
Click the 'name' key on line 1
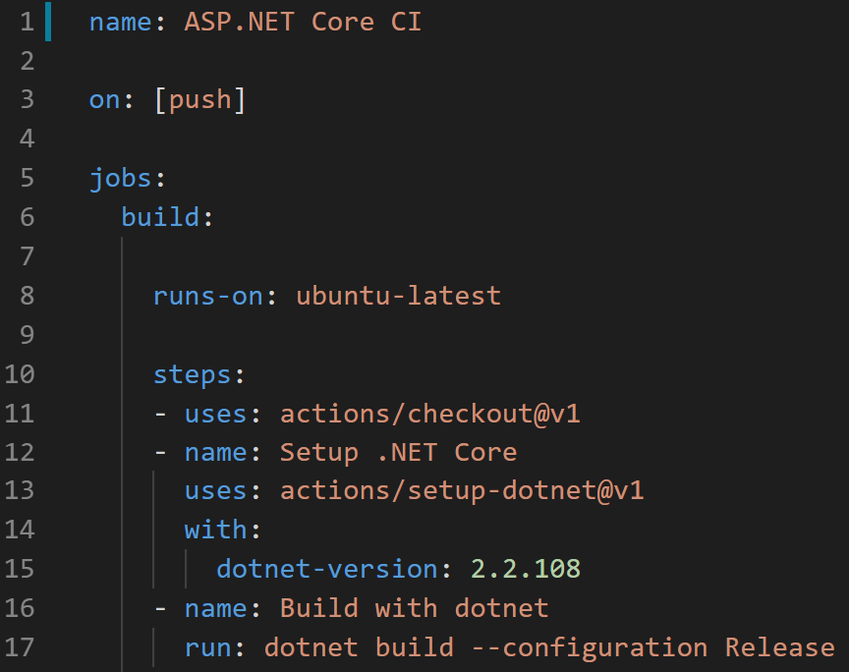[x=120, y=23]
